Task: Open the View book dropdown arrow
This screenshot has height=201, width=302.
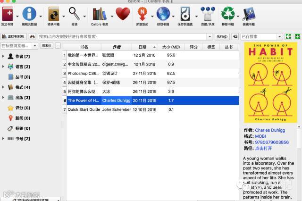Action: coord(84,17)
